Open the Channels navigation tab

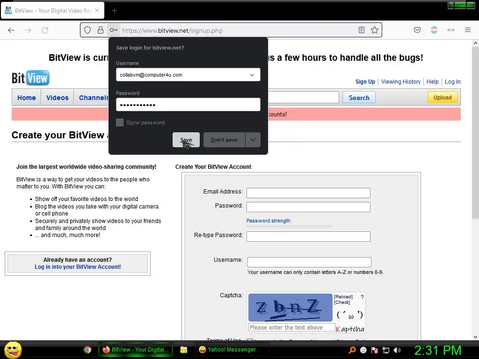[x=94, y=98]
